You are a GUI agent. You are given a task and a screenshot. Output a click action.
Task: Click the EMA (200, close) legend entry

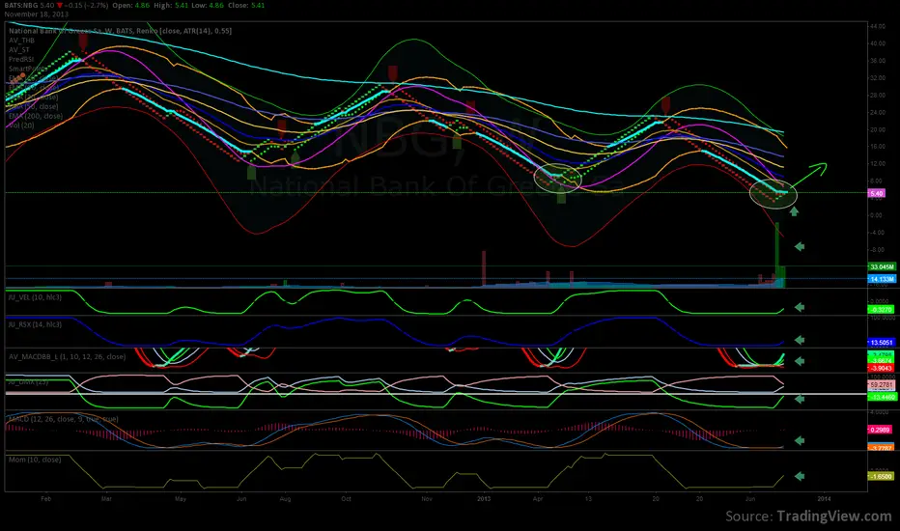[x=36, y=116]
